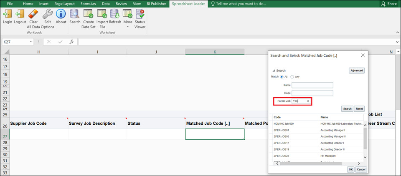
Task: Click the Survey Job Description header cell
Action: pos(97,123)
